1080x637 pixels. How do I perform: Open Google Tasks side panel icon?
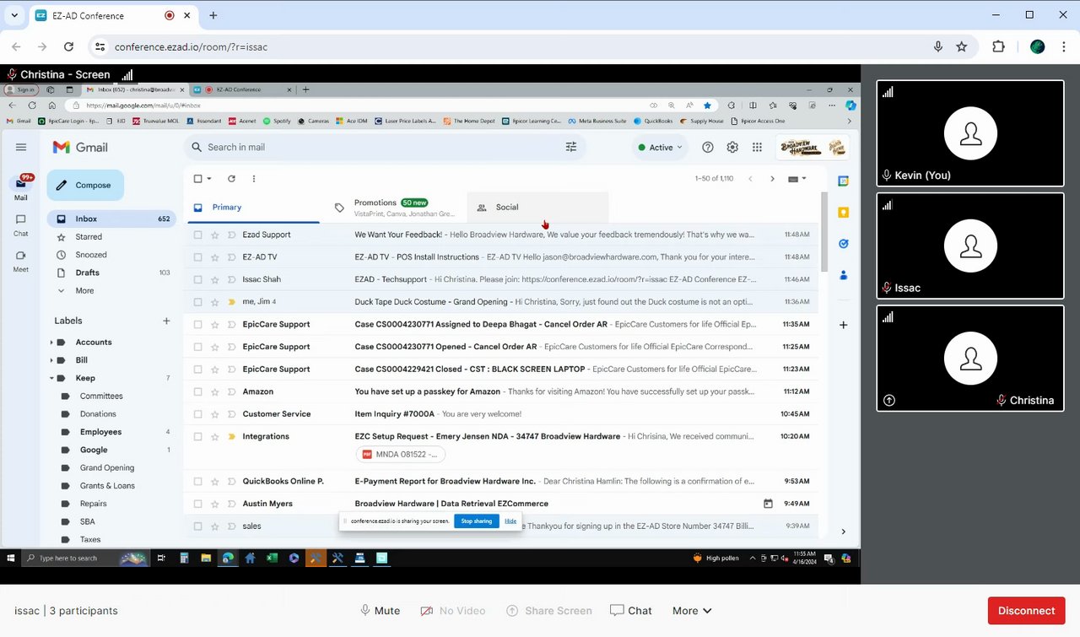click(x=843, y=244)
